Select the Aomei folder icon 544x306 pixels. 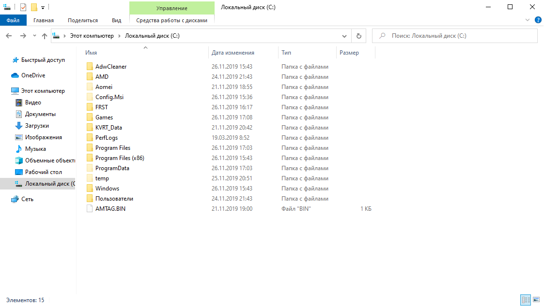(x=90, y=87)
